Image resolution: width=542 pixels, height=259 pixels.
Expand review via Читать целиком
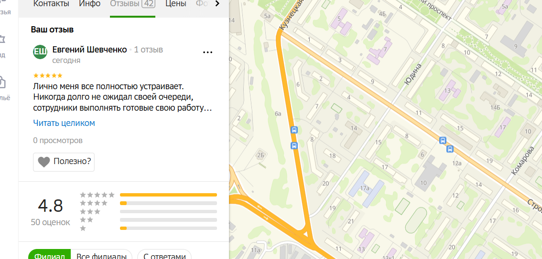[x=64, y=123]
